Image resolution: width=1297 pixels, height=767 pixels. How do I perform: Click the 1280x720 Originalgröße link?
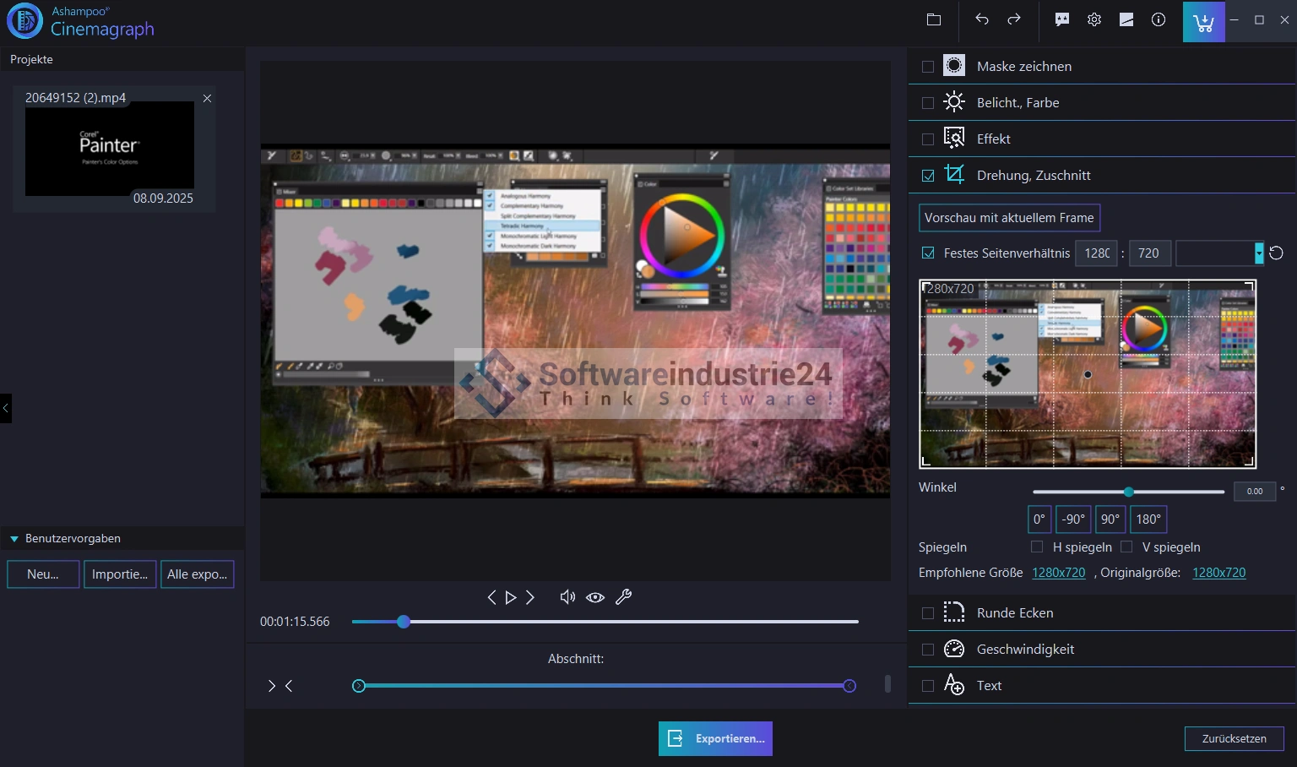click(x=1218, y=573)
